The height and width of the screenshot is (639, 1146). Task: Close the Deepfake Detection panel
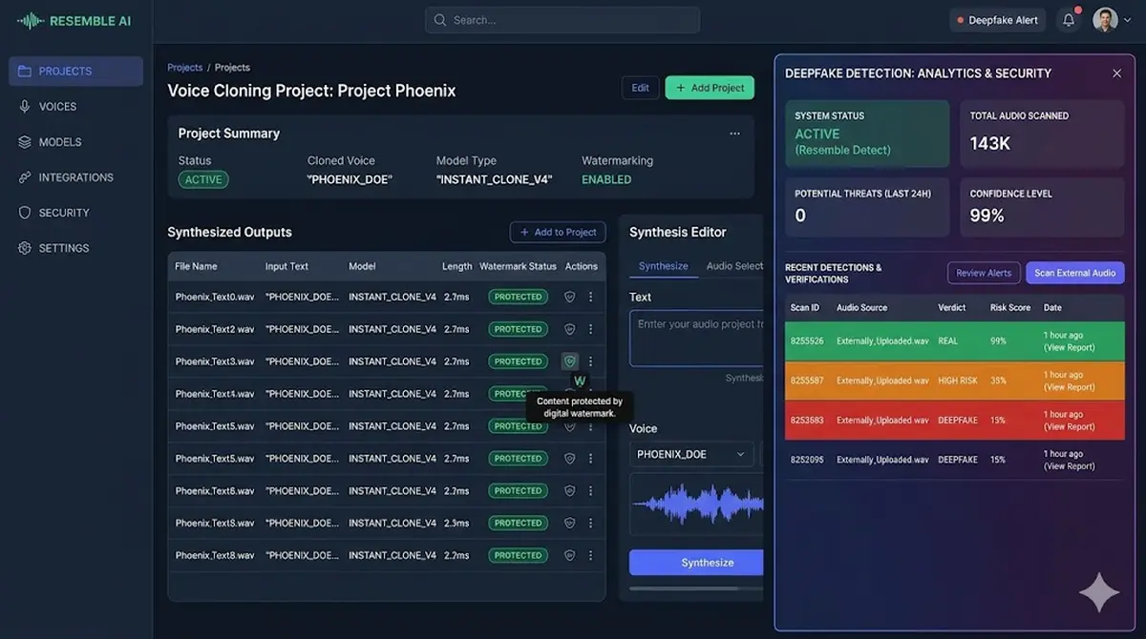[1116, 73]
